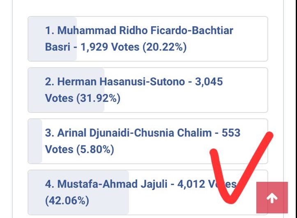
Task: Click the scroll-to-top arrow button
Action: 272,198
